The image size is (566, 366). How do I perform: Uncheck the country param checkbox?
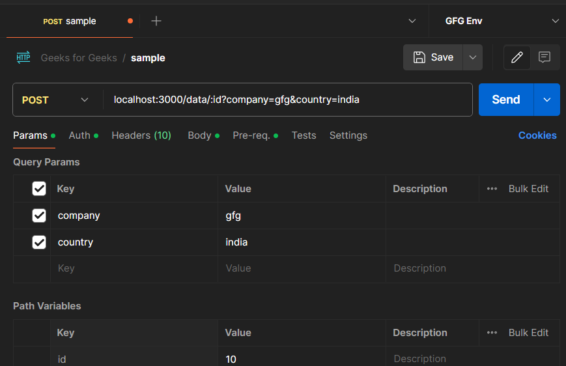point(39,242)
